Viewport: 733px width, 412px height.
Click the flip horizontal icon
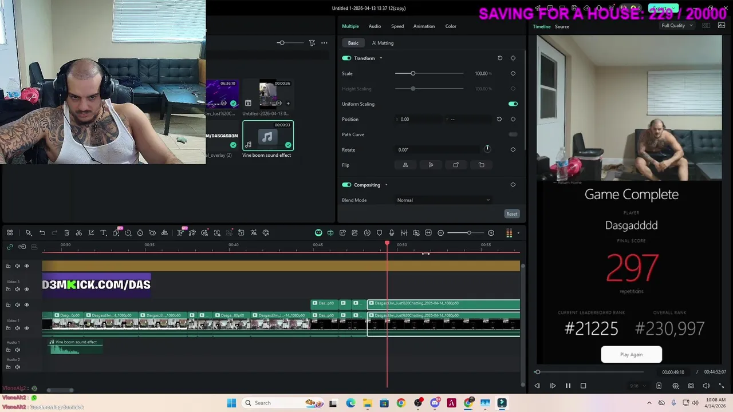[x=405, y=165]
